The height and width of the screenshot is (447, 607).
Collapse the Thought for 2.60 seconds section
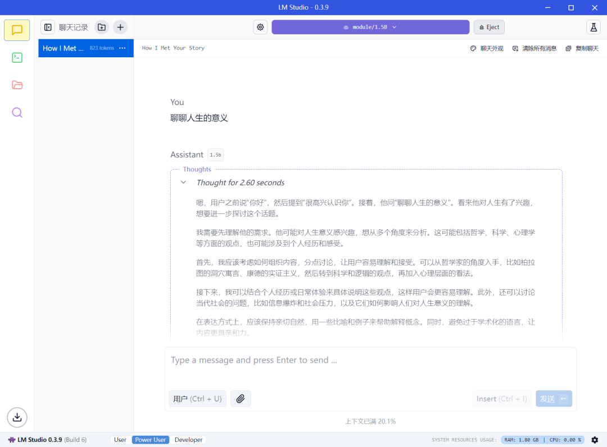(x=183, y=183)
